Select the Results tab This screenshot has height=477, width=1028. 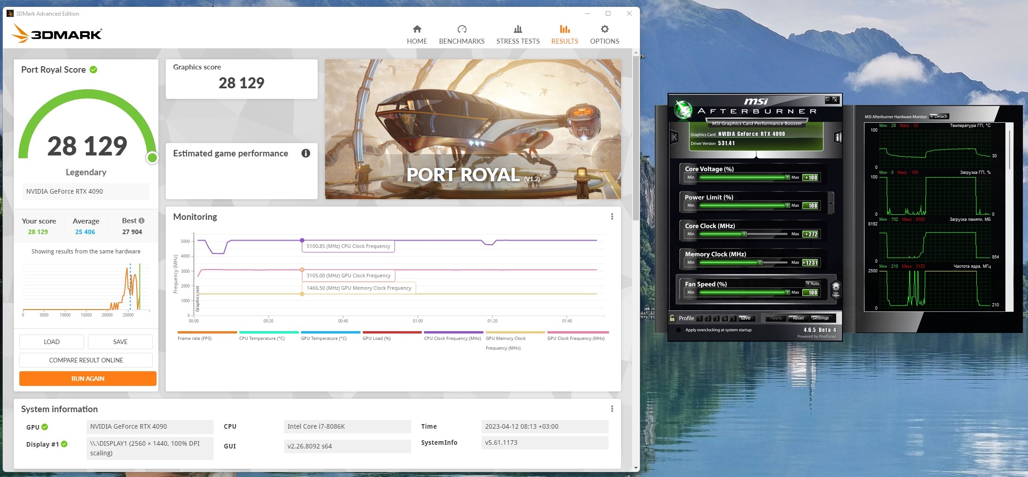click(x=564, y=35)
